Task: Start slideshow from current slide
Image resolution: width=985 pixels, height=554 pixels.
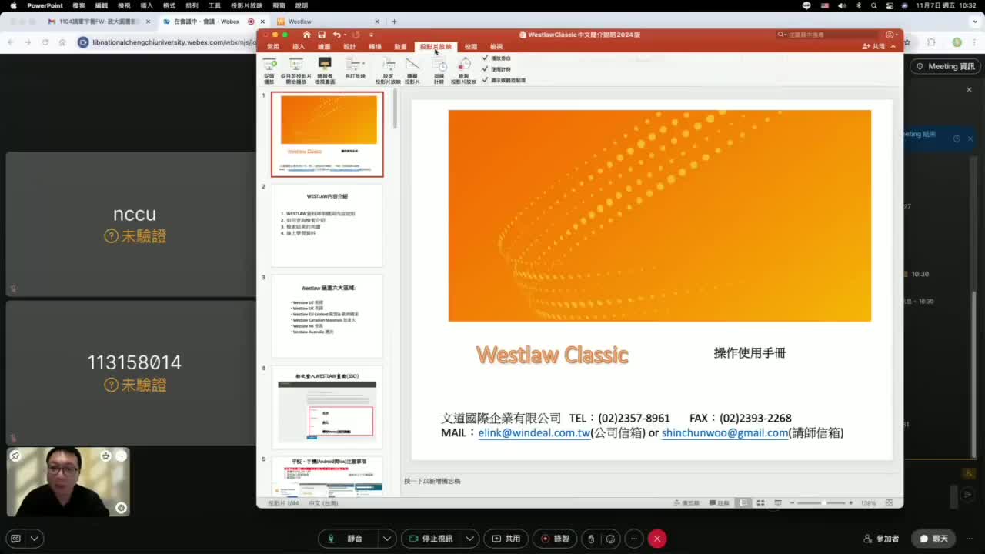Action: (295, 69)
